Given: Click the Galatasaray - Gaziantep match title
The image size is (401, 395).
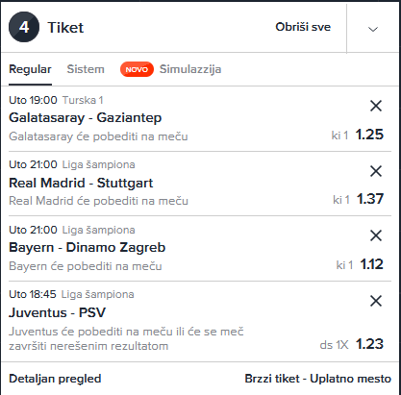Looking at the screenshot, I should tap(86, 118).
